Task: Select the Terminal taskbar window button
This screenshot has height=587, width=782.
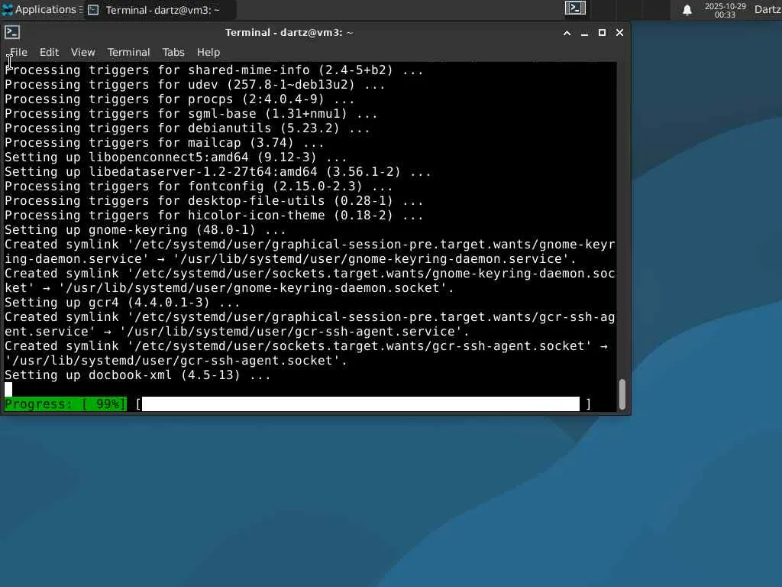Action: pyautogui.click(x=160, y=10)
